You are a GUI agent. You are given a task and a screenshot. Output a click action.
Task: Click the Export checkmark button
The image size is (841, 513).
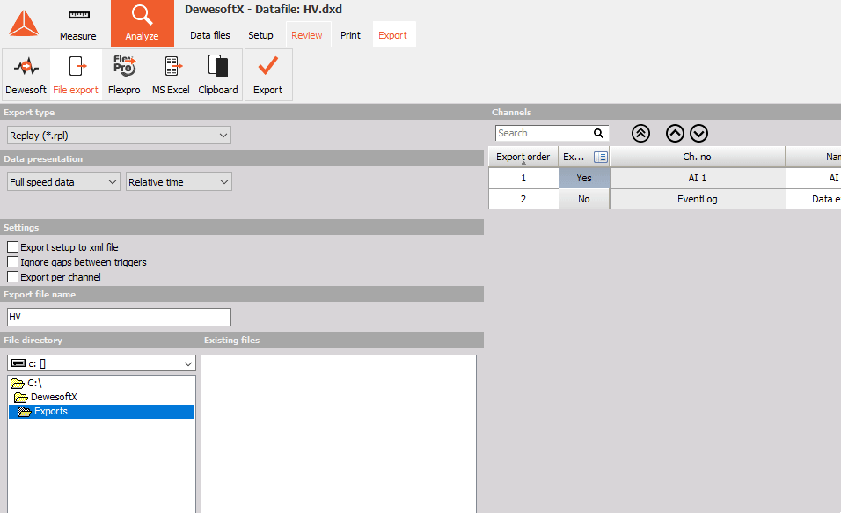tap(268, 75)
